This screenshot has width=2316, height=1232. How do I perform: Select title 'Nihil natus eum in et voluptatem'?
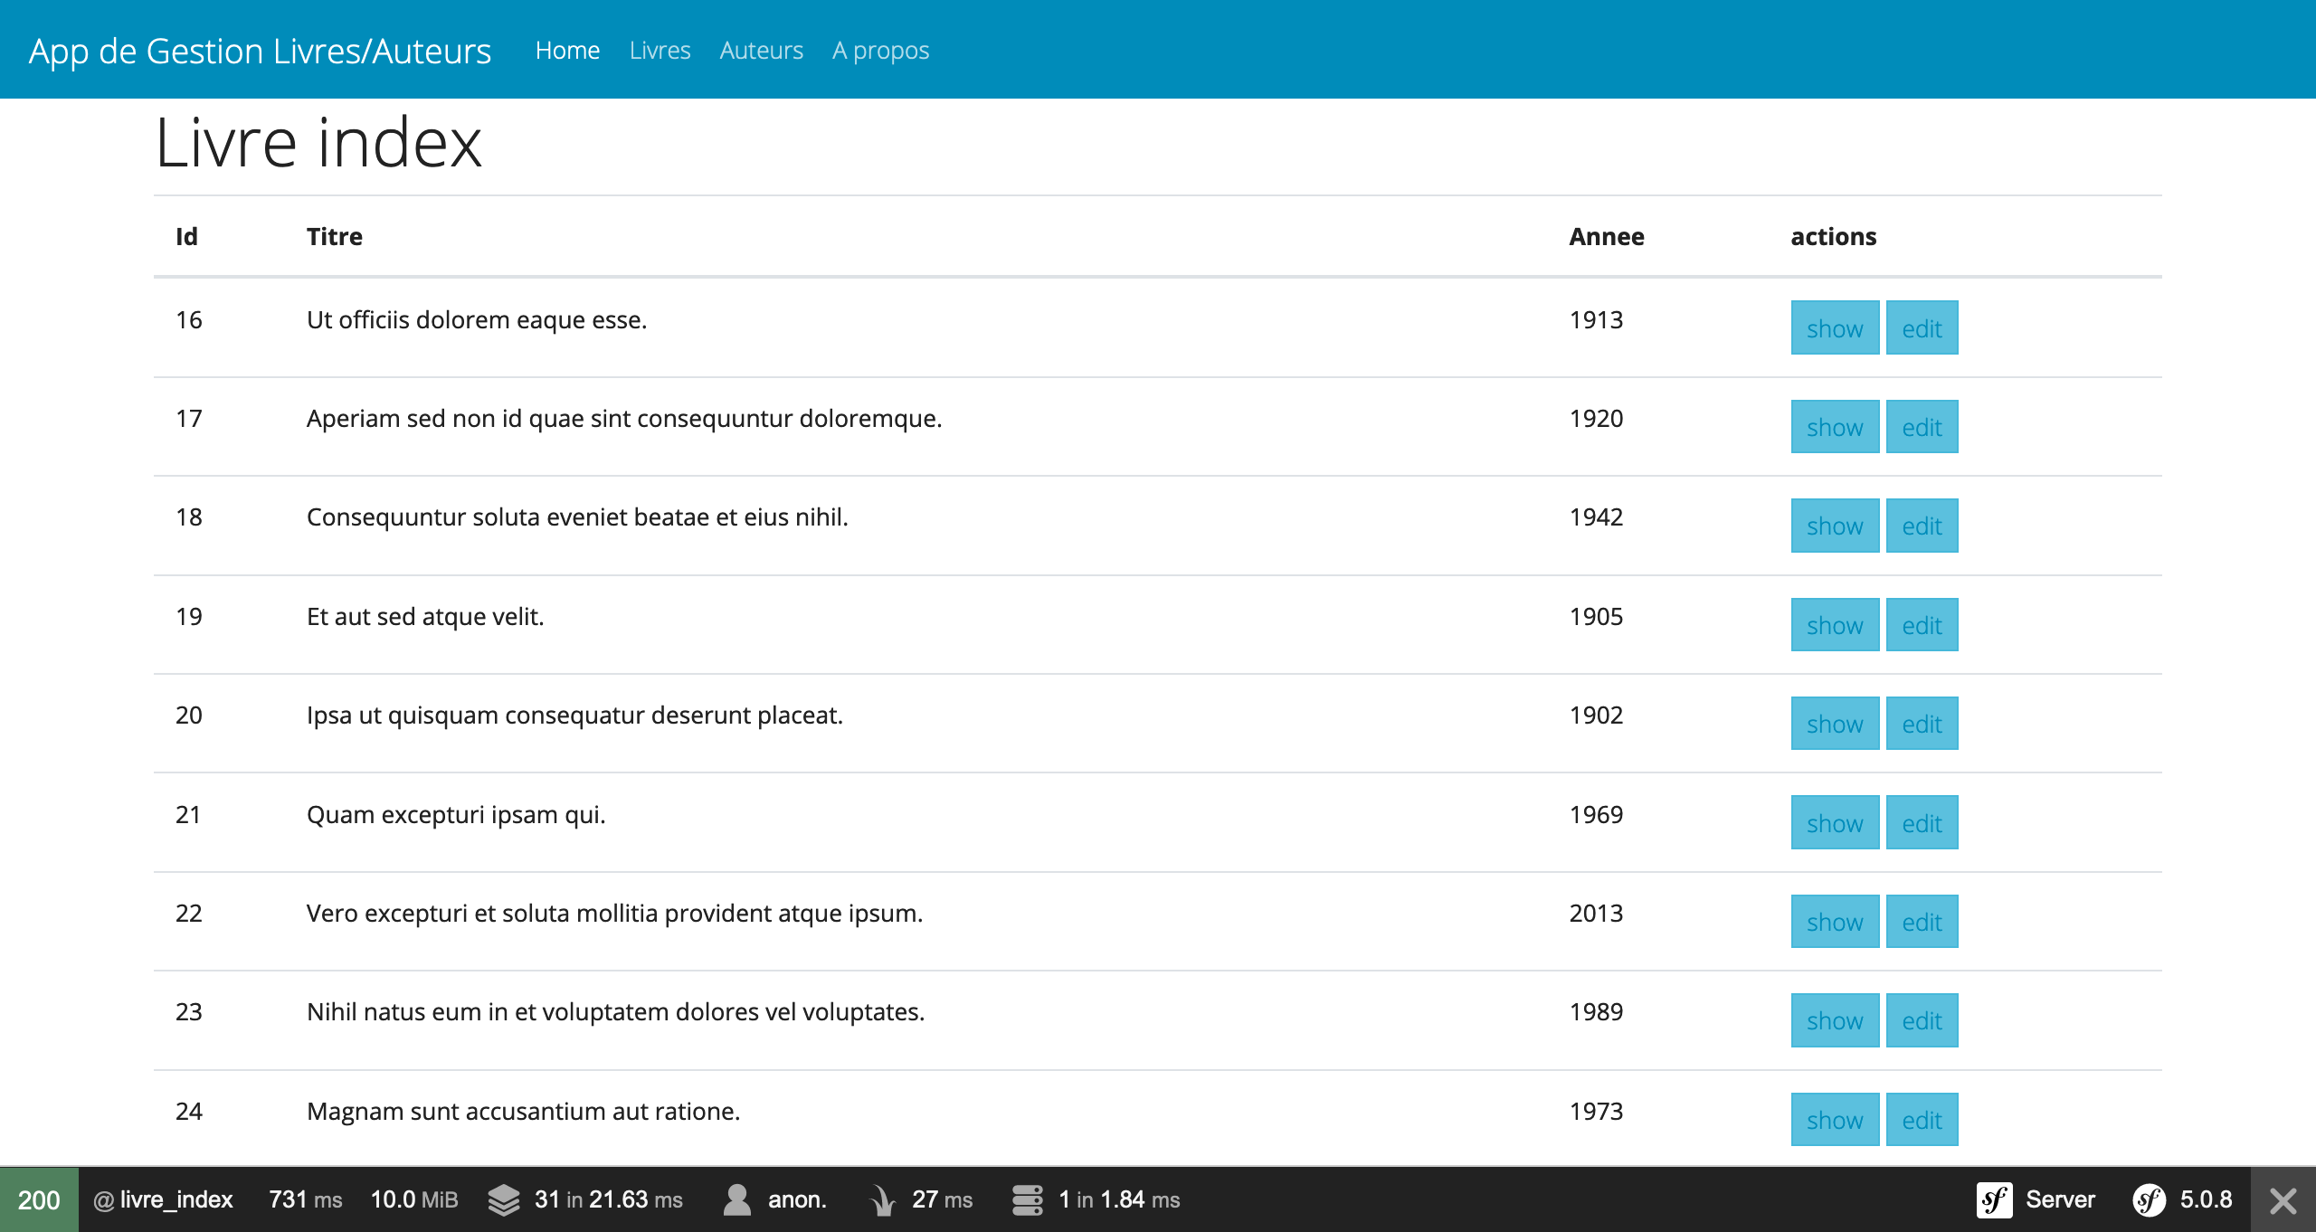pos(488,1012)
